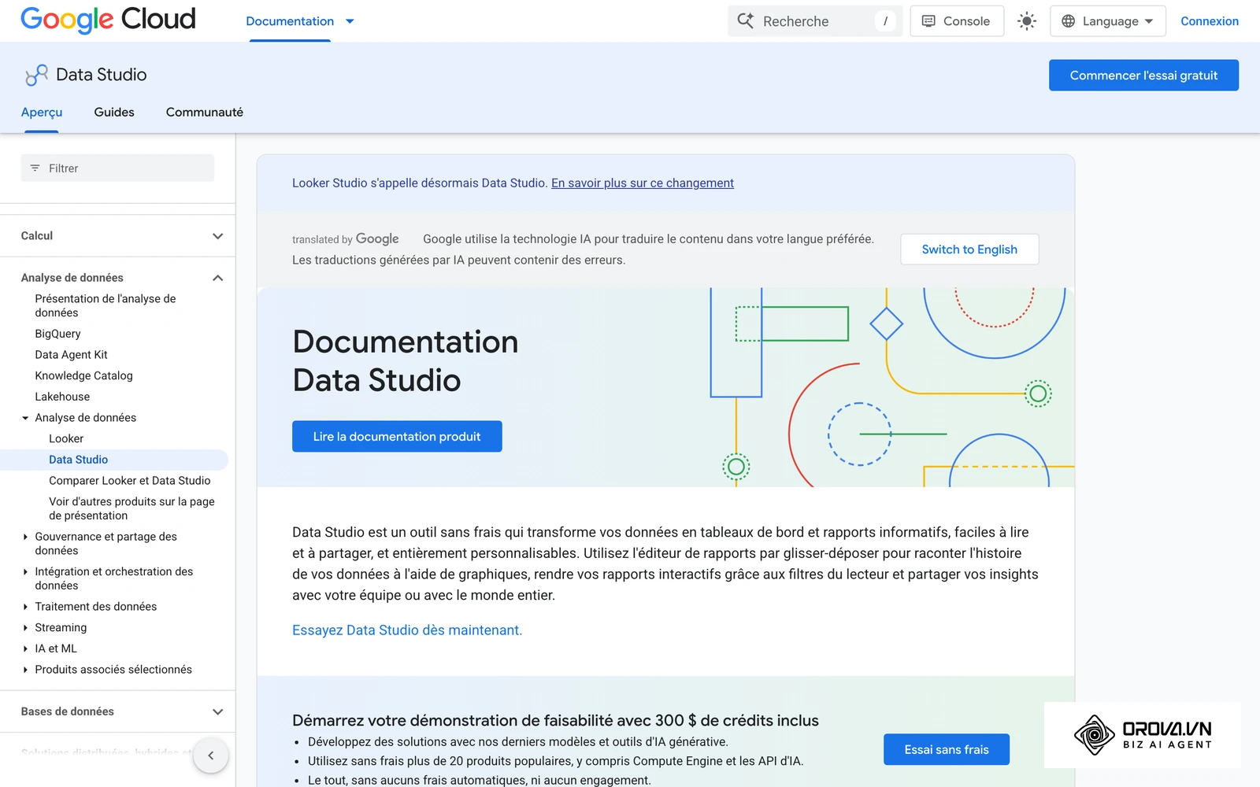This screenshot has height=787, width=1260.
Task: Open the Language dropdown
Action: [x=1107, y=21]
